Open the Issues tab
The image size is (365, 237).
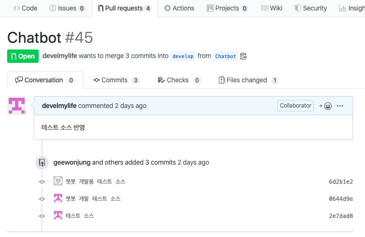coord(67,8)
